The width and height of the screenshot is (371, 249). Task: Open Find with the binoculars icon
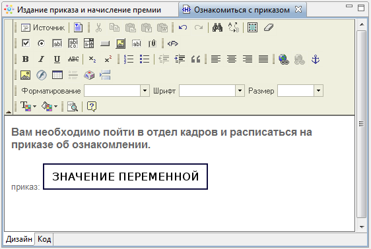(217, 28)
